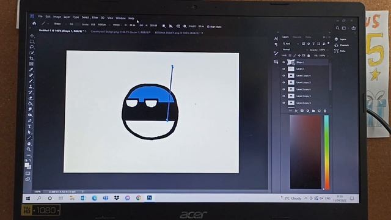Open Photoshop icon in Windows taskbar
Screen dimensions: 391x220
point(149,197)
